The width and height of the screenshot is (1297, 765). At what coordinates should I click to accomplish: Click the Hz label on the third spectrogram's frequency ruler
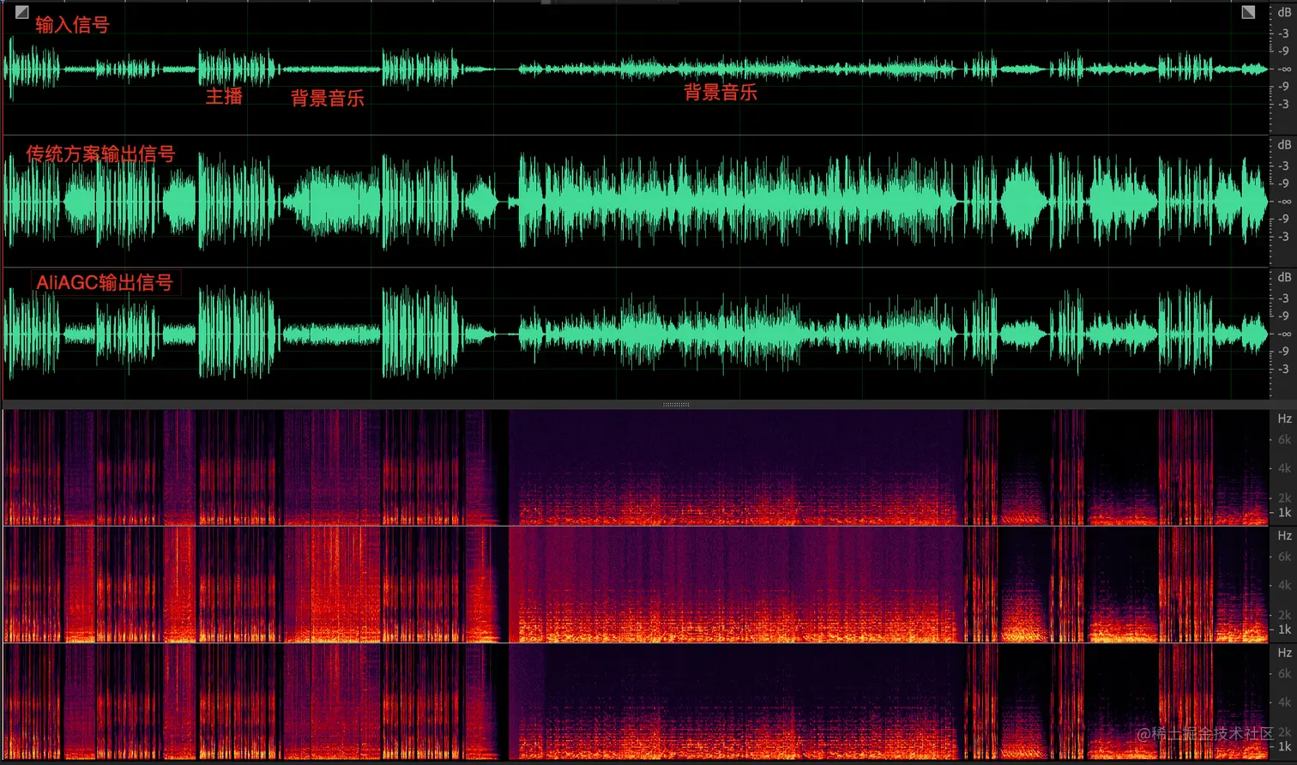(1284, 653)
